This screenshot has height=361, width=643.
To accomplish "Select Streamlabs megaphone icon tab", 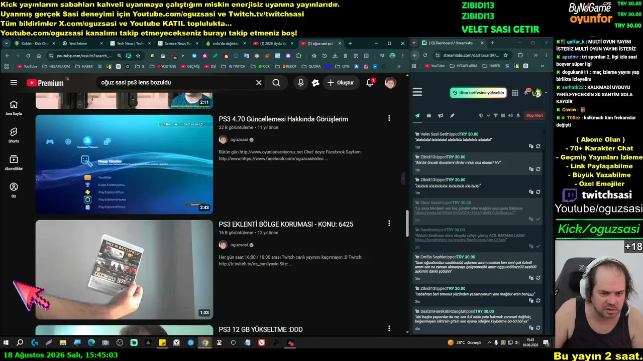I will click(x=440, y=116).
